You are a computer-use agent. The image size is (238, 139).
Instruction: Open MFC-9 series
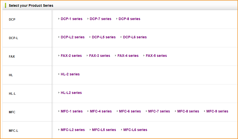pos(217,111)
